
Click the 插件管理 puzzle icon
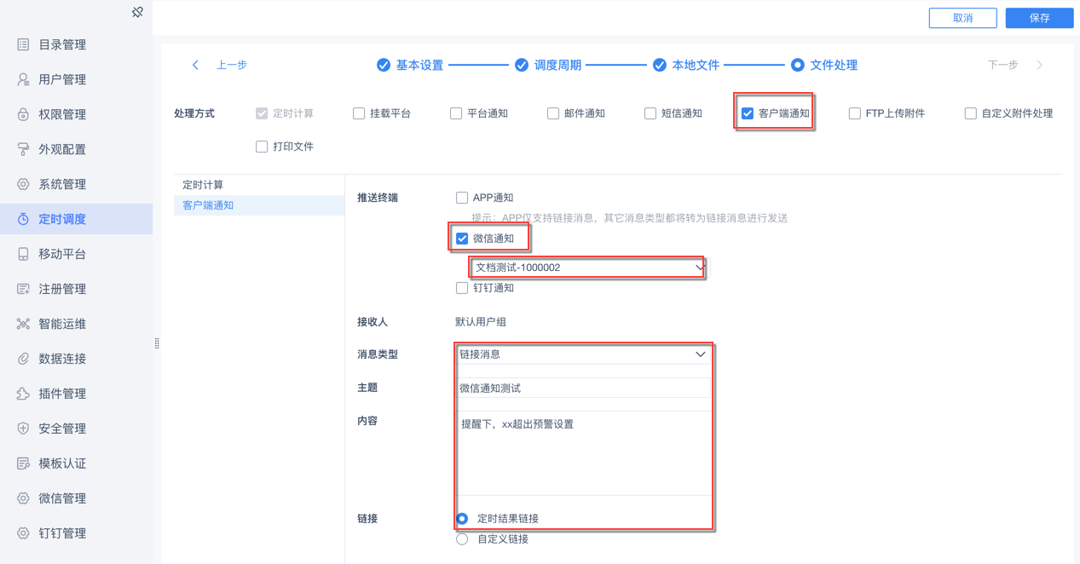[x=23, y=394]
